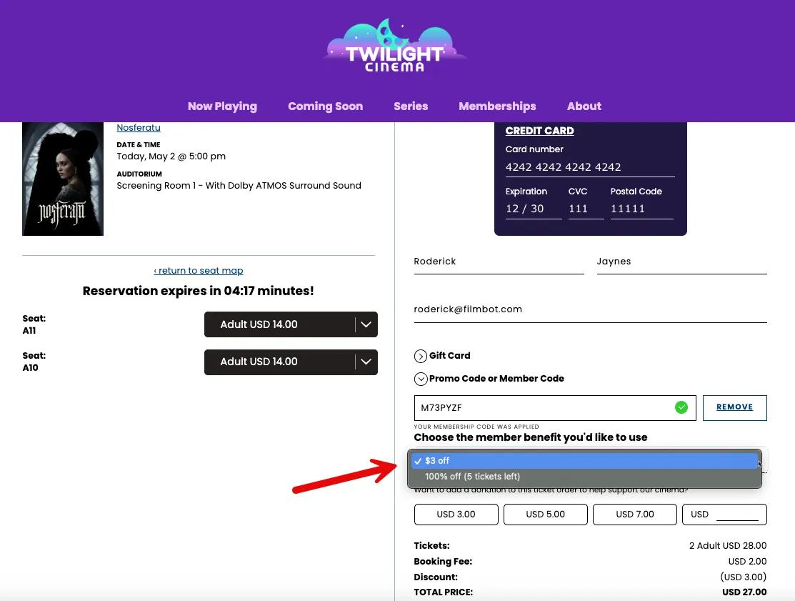Image resolution: width=795 pixels, height=601 pixels.
Task: Visit the Memberships page
Action: coord(497,106)
